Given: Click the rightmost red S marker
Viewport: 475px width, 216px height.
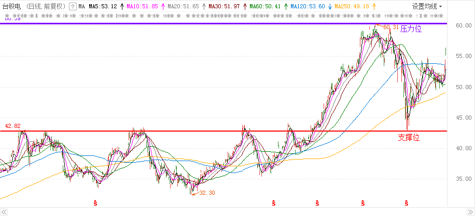Looking at the screenshot, I should (406, 201).
